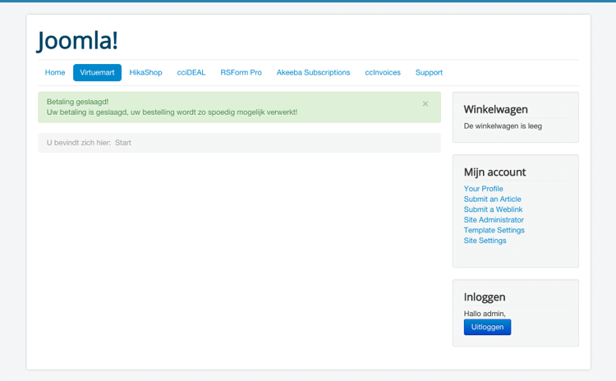The height and width of the screenshot is (381, 616).
Task: Navigate to RSForm Pro
Action: (241, 72)
